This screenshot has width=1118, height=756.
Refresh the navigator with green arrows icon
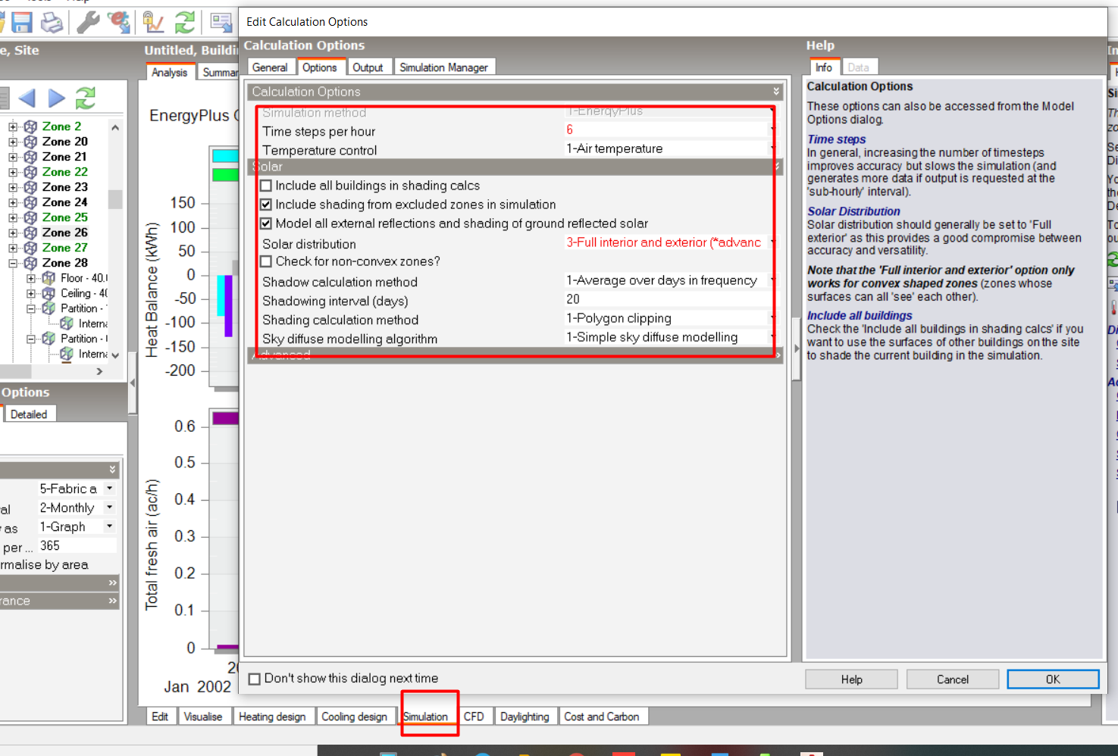click(x=86, y=98)
